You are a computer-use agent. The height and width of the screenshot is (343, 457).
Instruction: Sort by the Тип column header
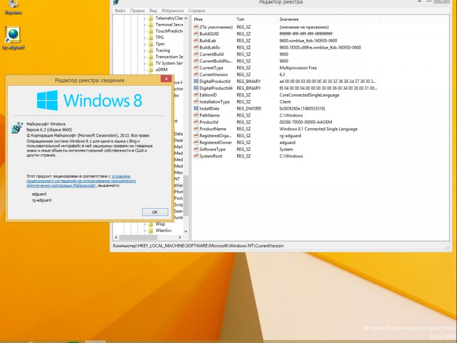pyautogui.click(x=255, y=19)
